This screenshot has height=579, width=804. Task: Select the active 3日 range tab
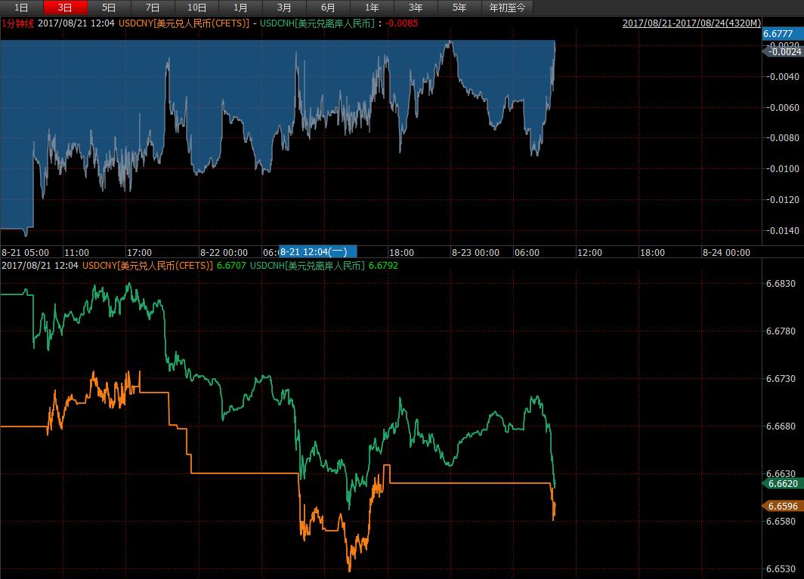click(65, 8)
